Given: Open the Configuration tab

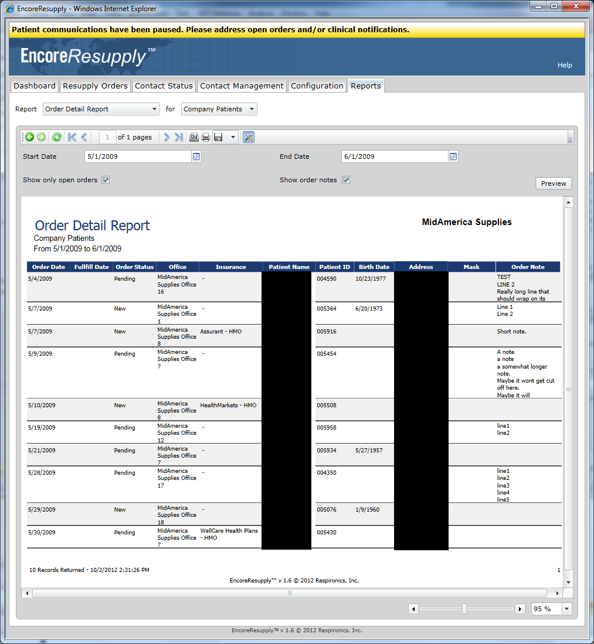Looking at the screenshot, I should 317,86.
